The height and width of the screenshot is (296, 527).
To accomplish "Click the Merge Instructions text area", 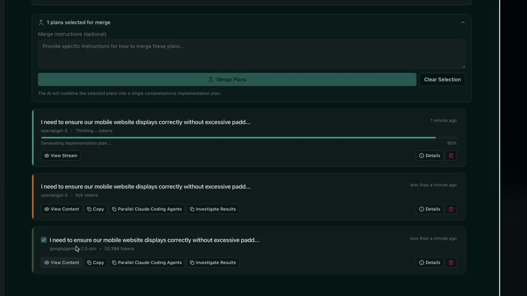I will (x=251, y=54).
